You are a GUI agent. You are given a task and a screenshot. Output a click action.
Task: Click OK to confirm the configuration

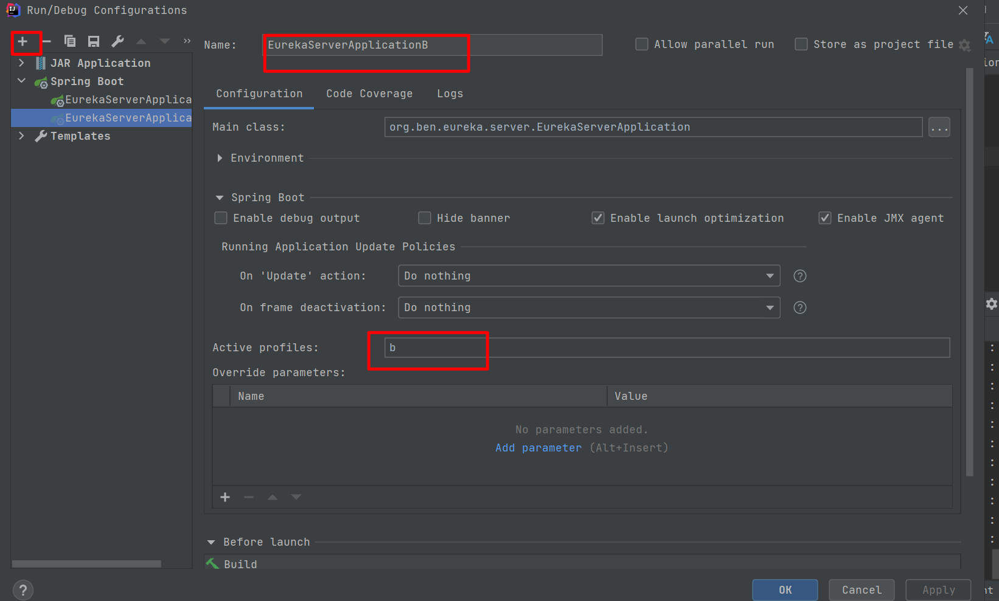click(785, 590)
